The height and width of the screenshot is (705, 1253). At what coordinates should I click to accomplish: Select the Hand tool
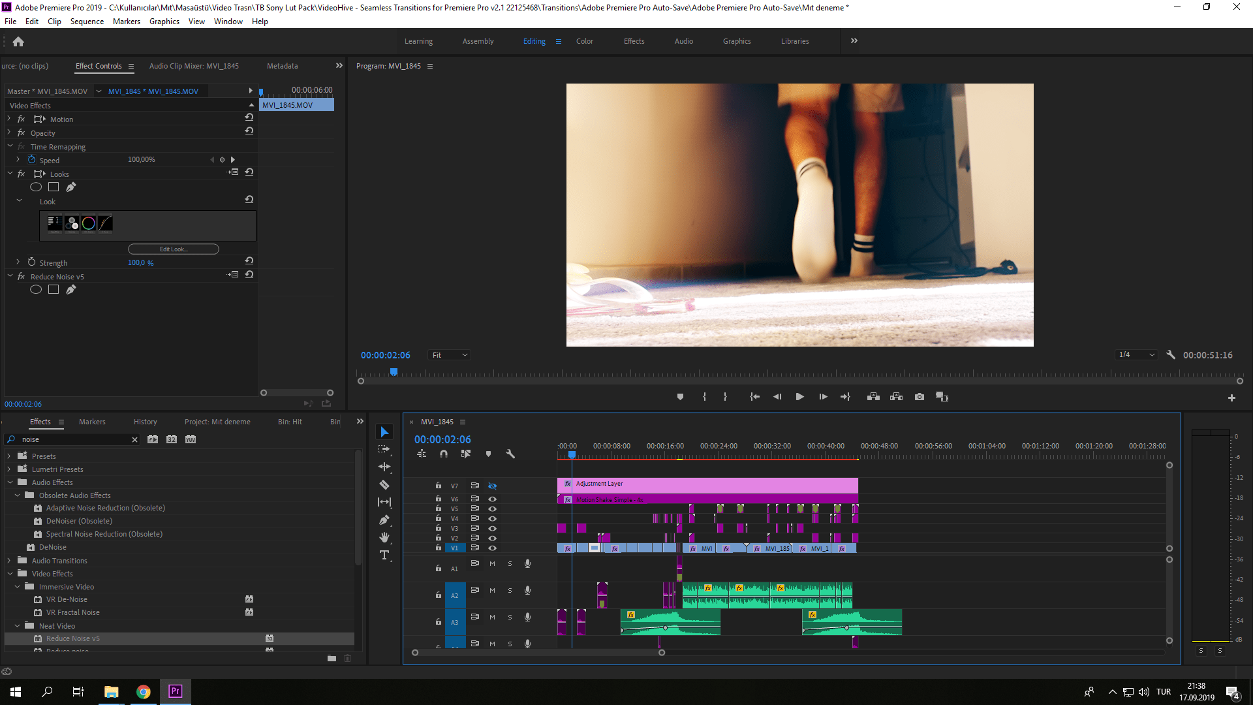click(384, 537)
